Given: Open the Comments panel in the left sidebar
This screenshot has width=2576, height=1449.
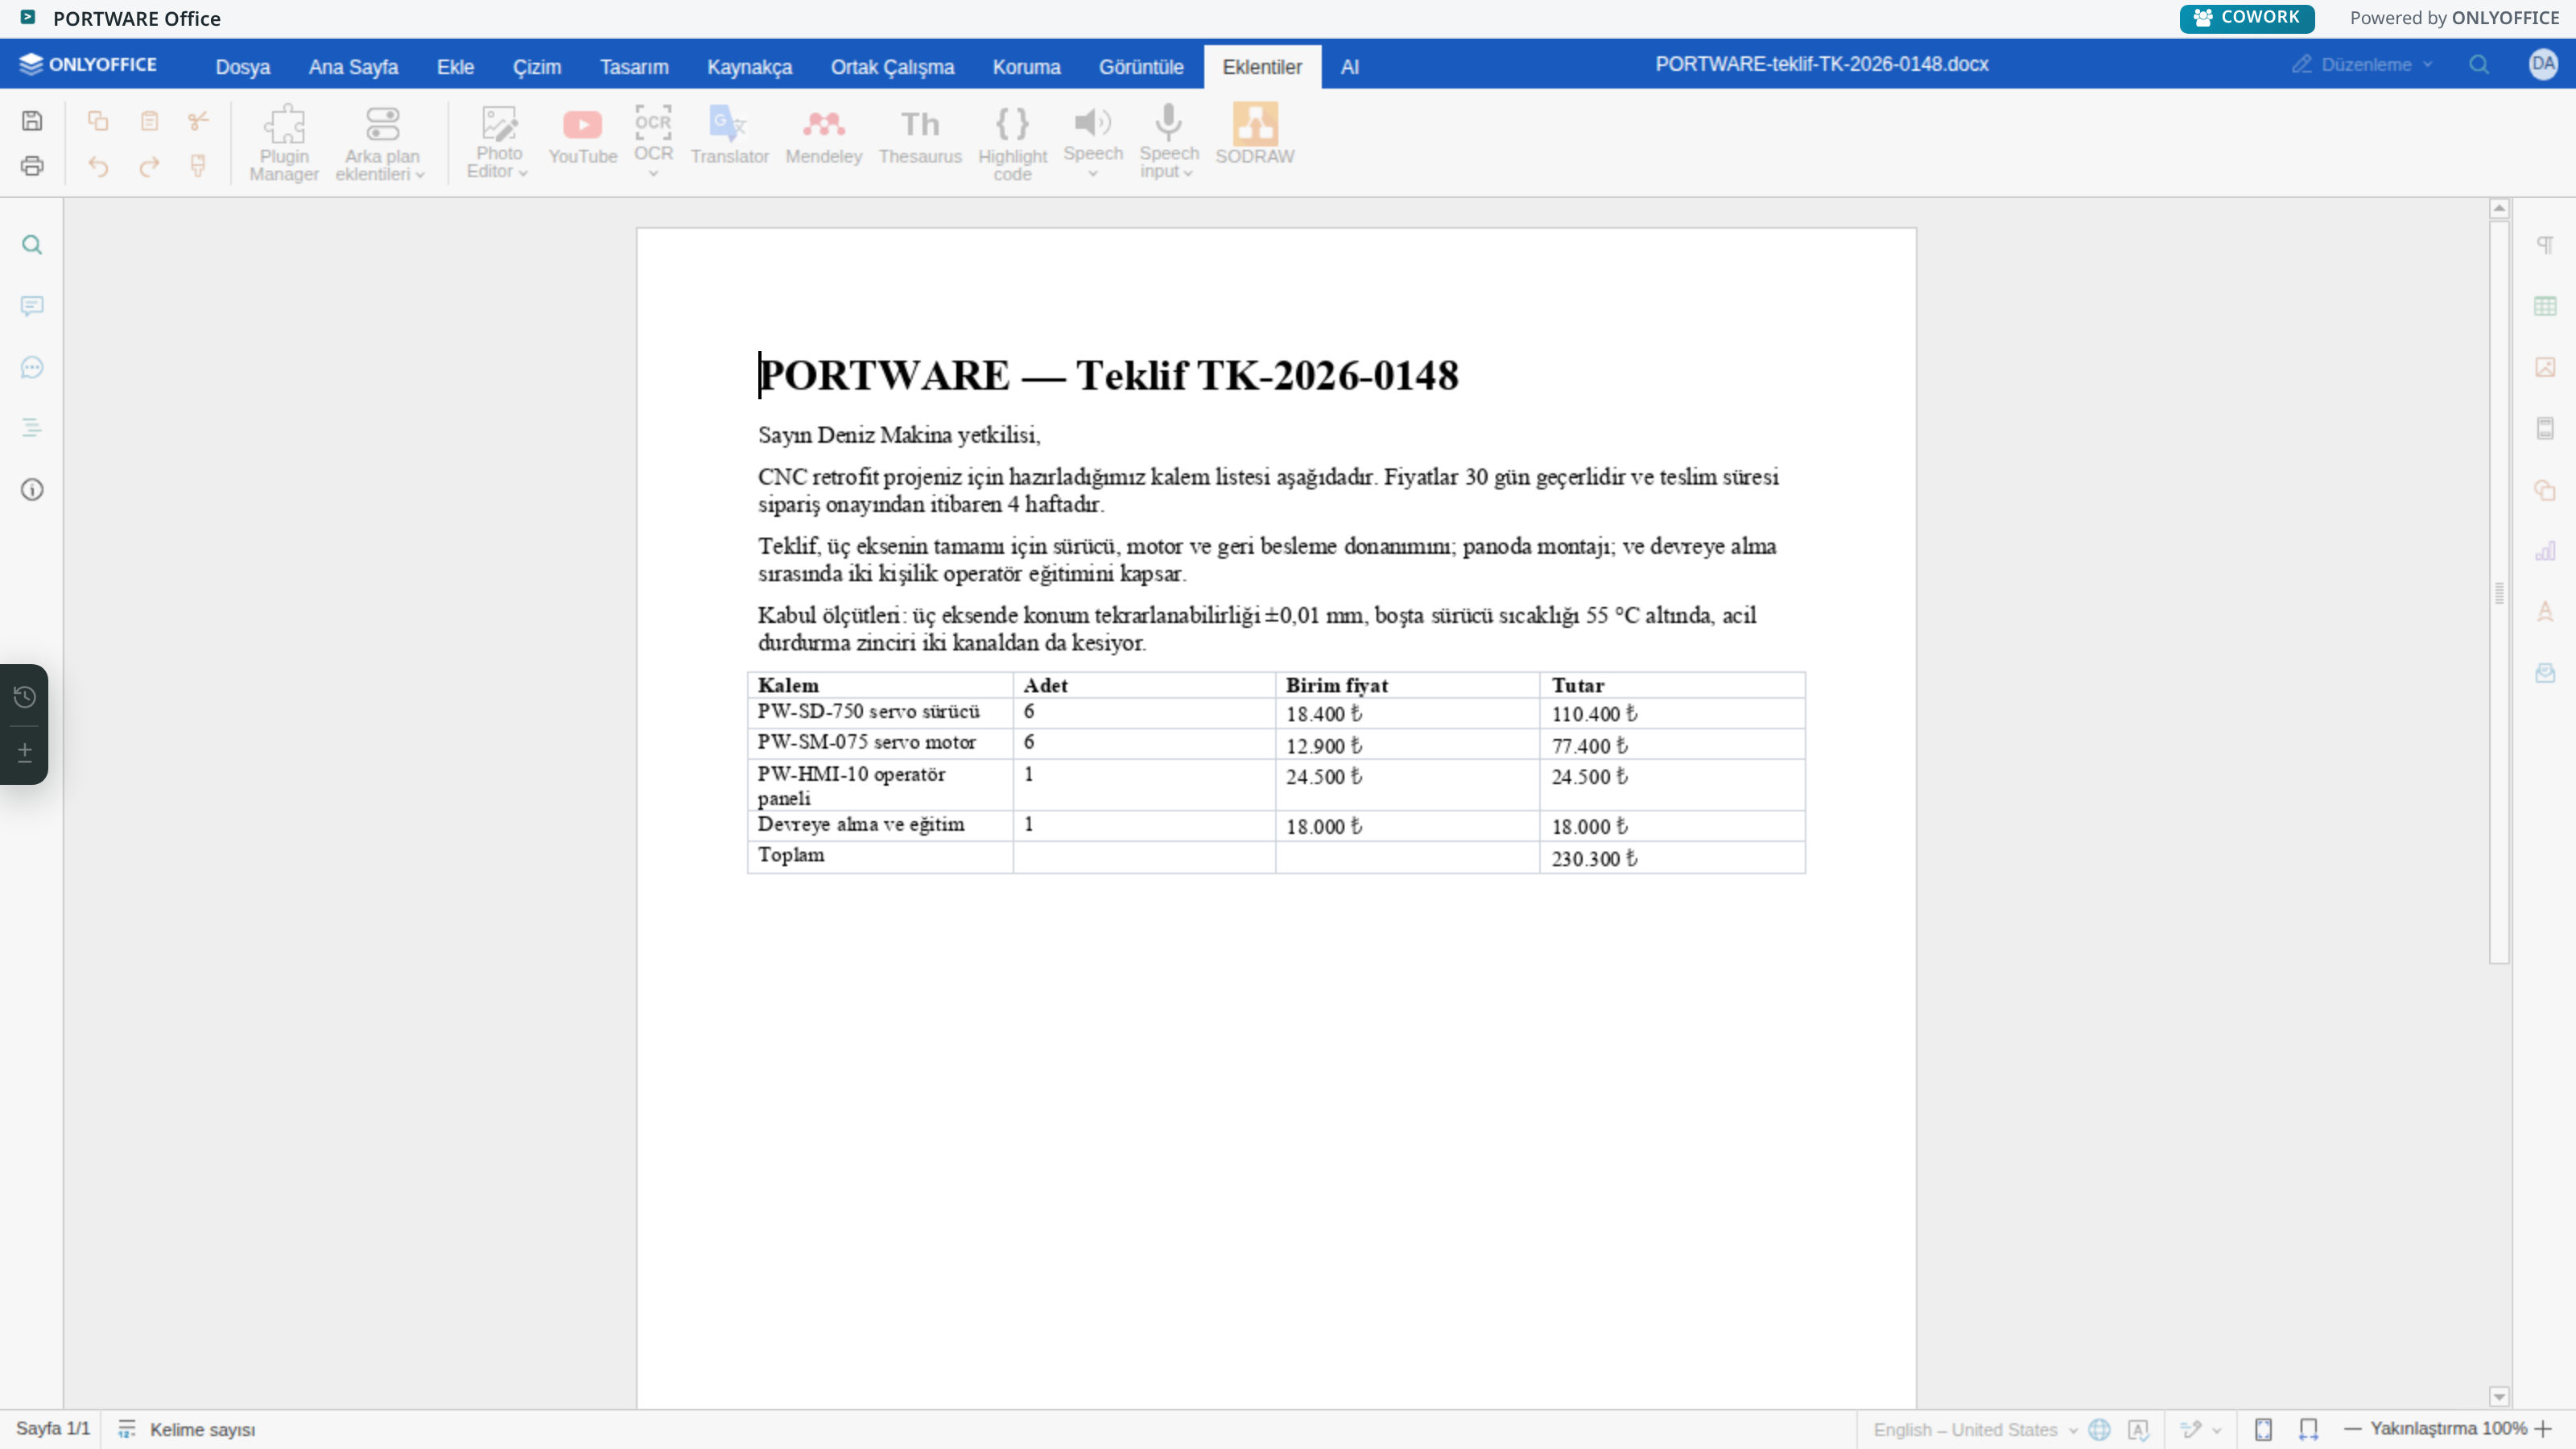Looking at the screenshot, I should tap(32, 306).
